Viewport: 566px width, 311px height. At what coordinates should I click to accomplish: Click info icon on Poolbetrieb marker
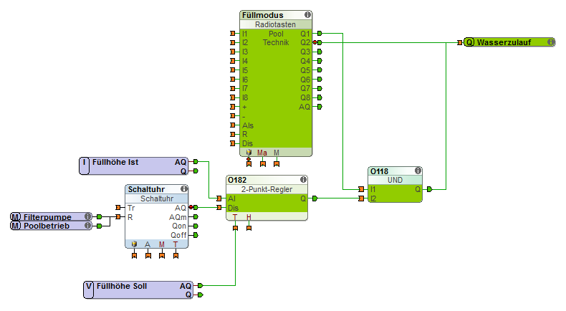[88, 226]
